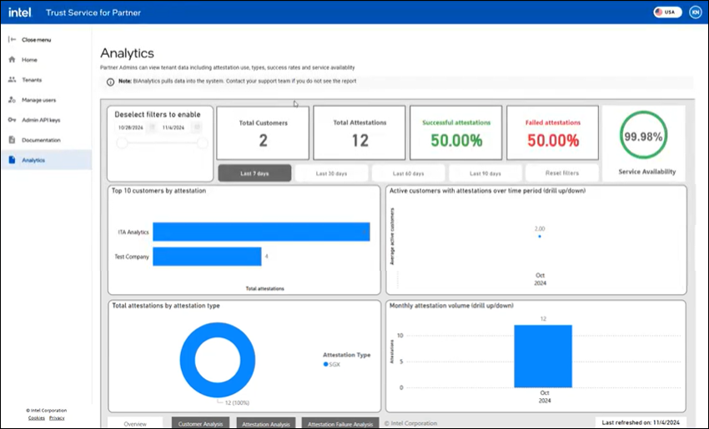709x429 pixels.
Task: Click the Test Company bar
Action: pyautogui.click(x=207, y=256)
